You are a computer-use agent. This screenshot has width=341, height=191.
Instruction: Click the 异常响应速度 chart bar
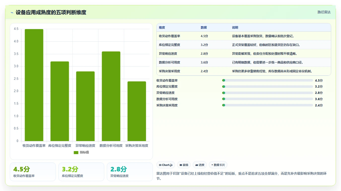[85, 106]
